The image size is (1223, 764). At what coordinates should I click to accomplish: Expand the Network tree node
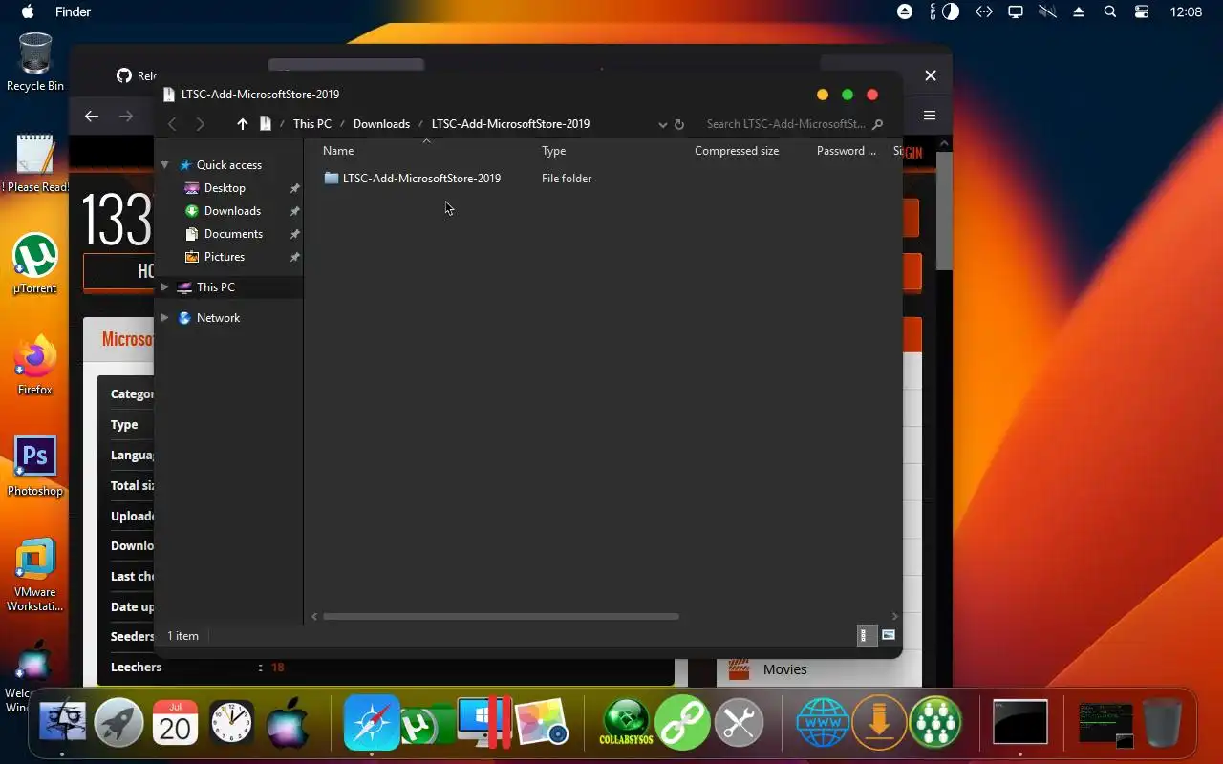(x=164, y=318)
